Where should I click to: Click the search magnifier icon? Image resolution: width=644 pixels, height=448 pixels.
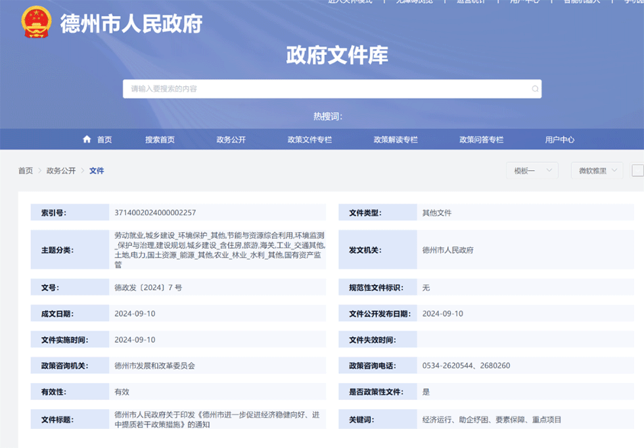(535, 89)
